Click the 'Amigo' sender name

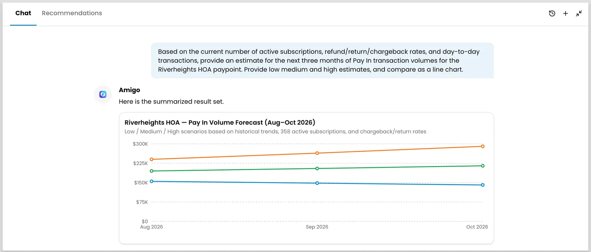coord(129,90)
